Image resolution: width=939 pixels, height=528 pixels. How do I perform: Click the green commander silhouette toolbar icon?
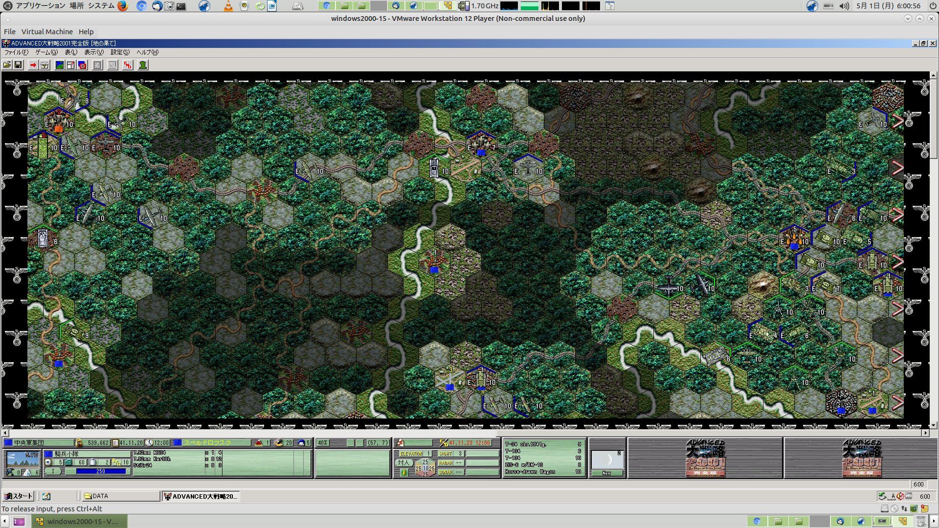143,65
